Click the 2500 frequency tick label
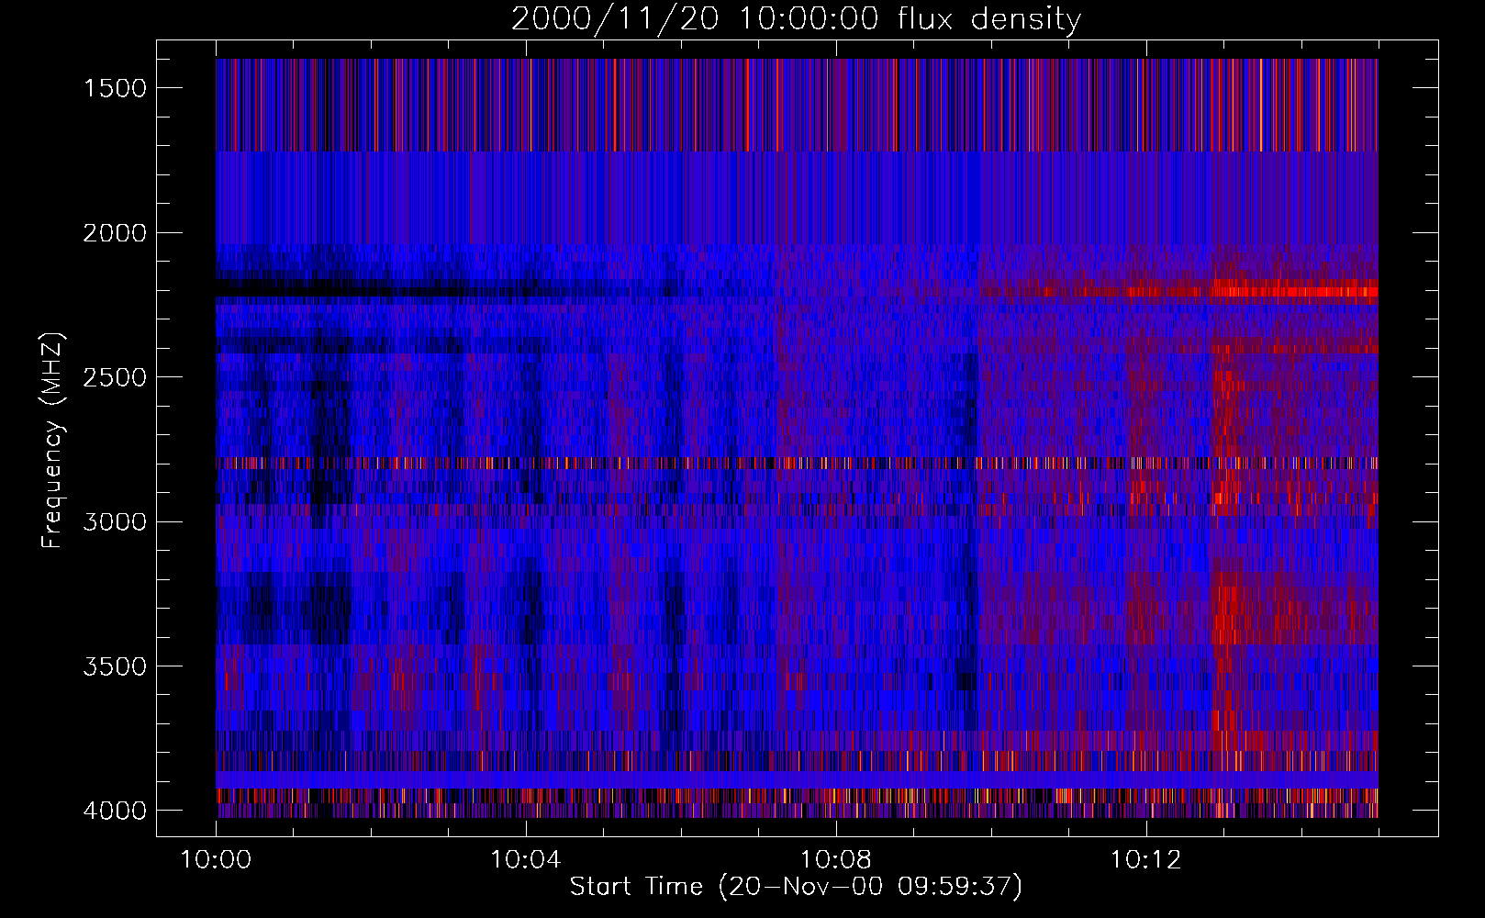This screenshot has width=1485, height=918. (115, 377)
